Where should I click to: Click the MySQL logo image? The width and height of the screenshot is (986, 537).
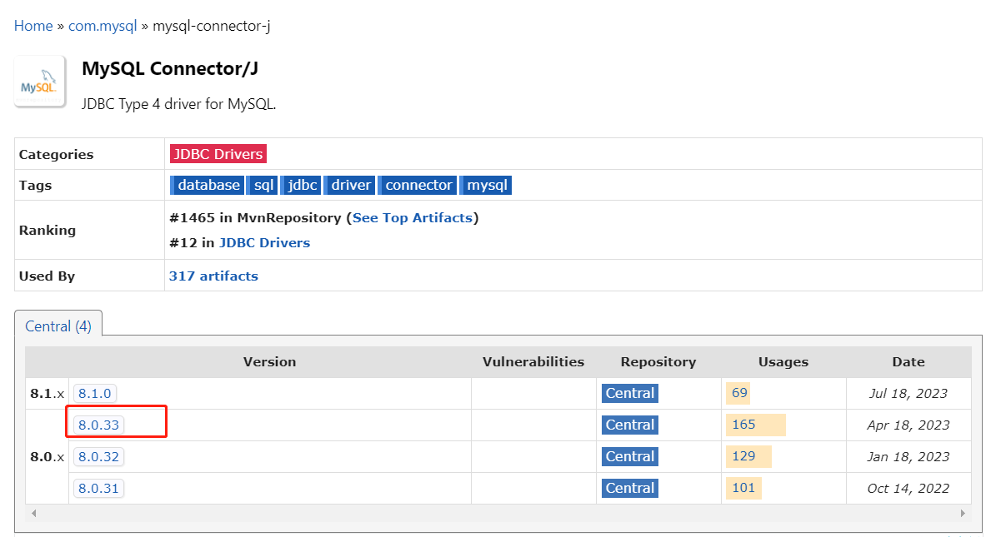pyautogui.click(x=40, y=82)
